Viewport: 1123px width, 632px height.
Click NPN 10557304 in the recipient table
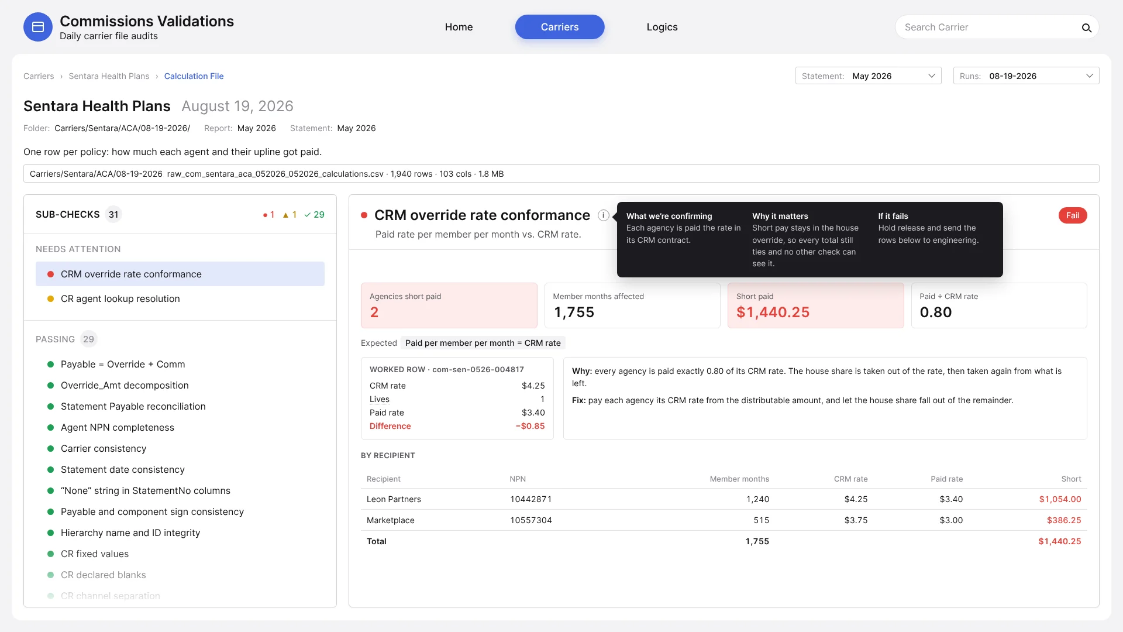(x=531, y=520)
